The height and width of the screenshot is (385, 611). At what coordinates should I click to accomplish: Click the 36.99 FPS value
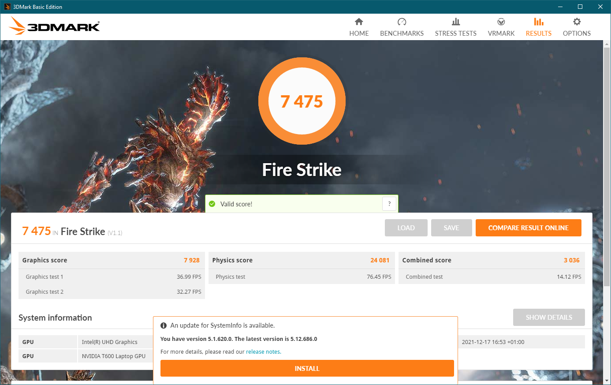click(189, 277)
